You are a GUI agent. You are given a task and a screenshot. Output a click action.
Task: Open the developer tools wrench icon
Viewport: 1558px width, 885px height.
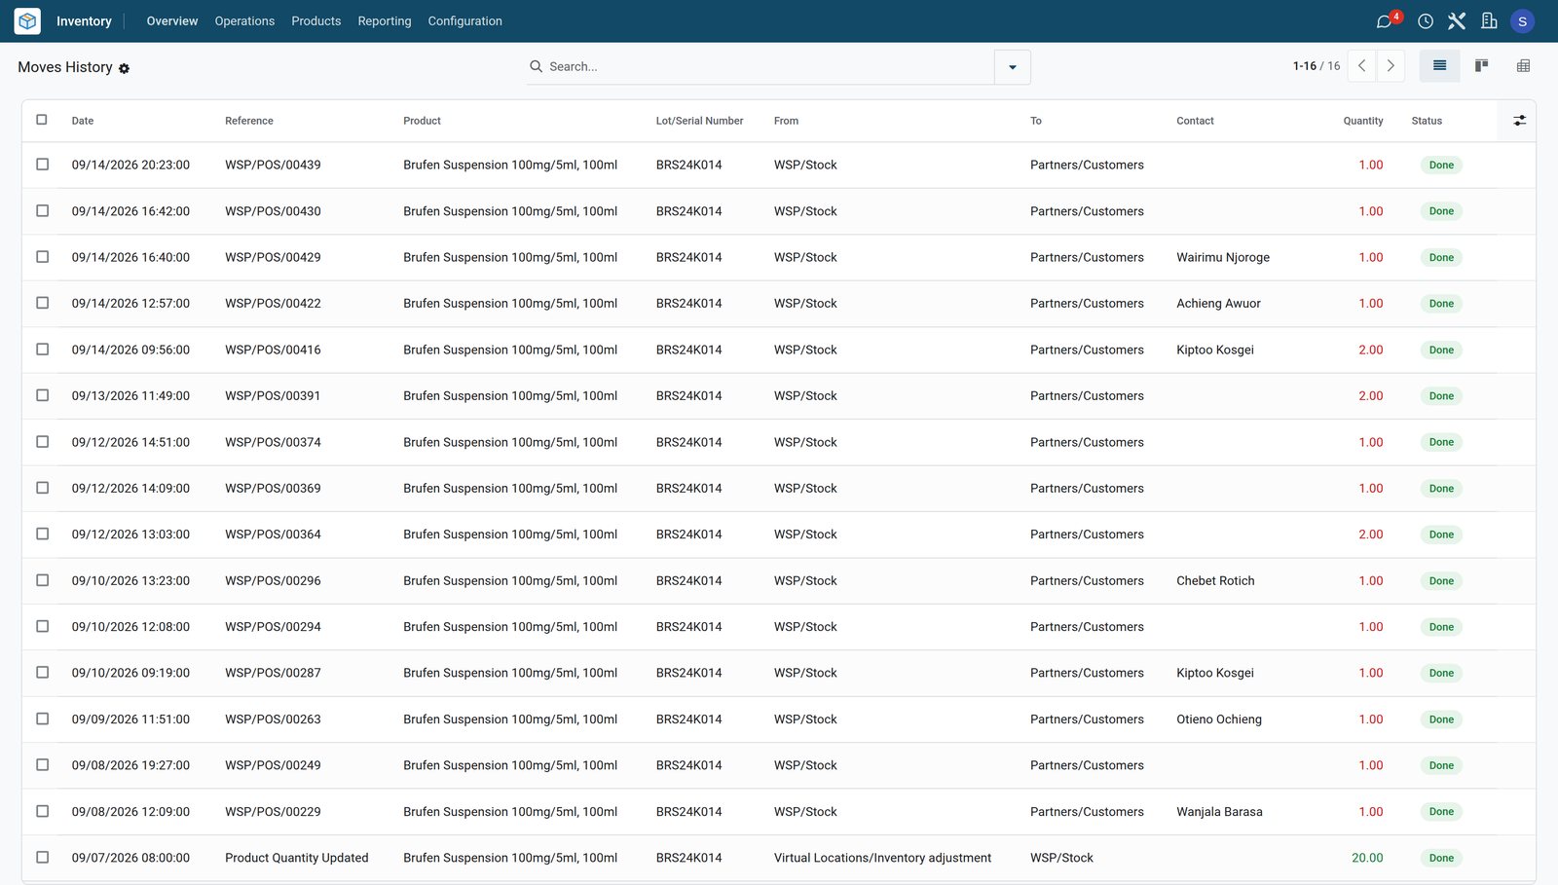tap(1457, 20)
